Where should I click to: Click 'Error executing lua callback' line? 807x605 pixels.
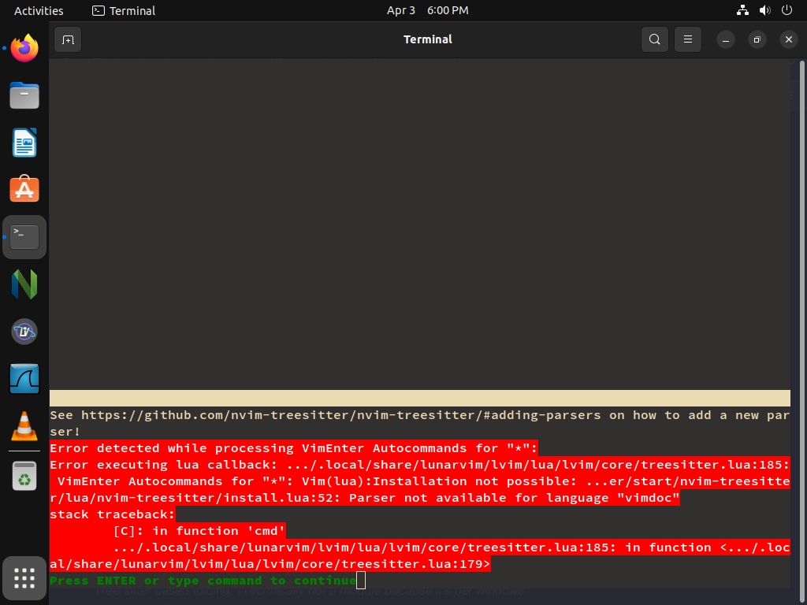click(x=419, y=465)
